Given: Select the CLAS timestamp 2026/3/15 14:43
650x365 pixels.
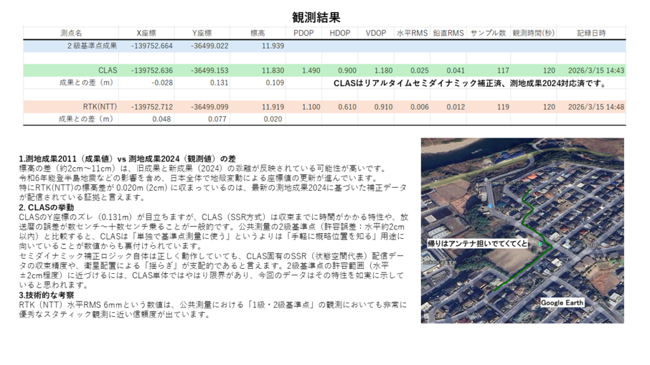Looking at the screenshot, I should click(595, 70).
